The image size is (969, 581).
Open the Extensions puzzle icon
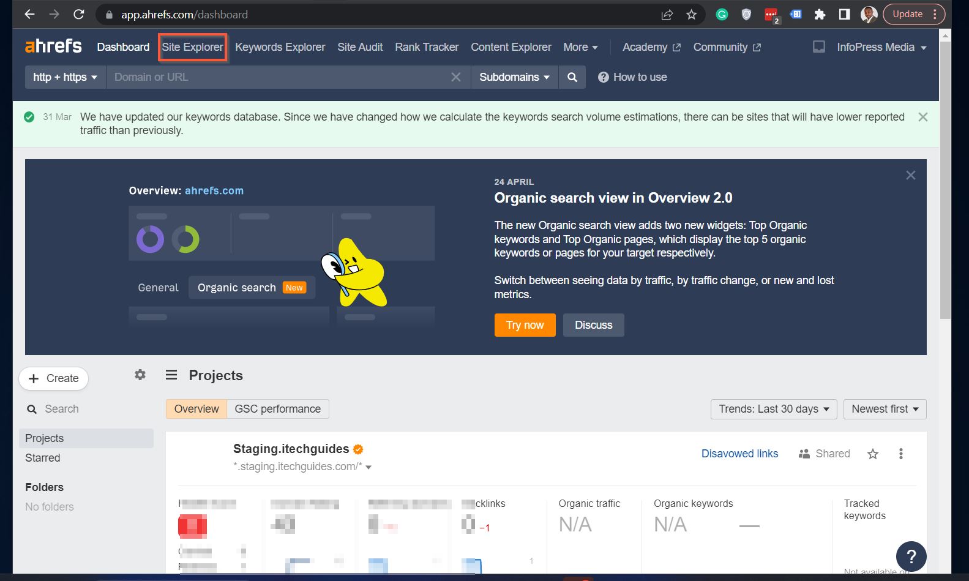click(820, 15)
